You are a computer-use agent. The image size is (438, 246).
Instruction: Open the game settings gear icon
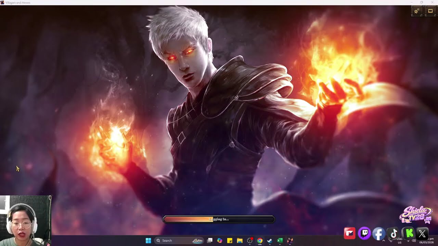coord(417,11)
